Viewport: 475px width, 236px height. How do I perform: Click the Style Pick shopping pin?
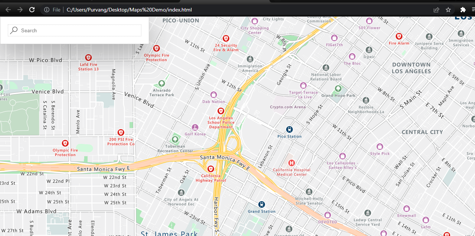tap(380, 147)
